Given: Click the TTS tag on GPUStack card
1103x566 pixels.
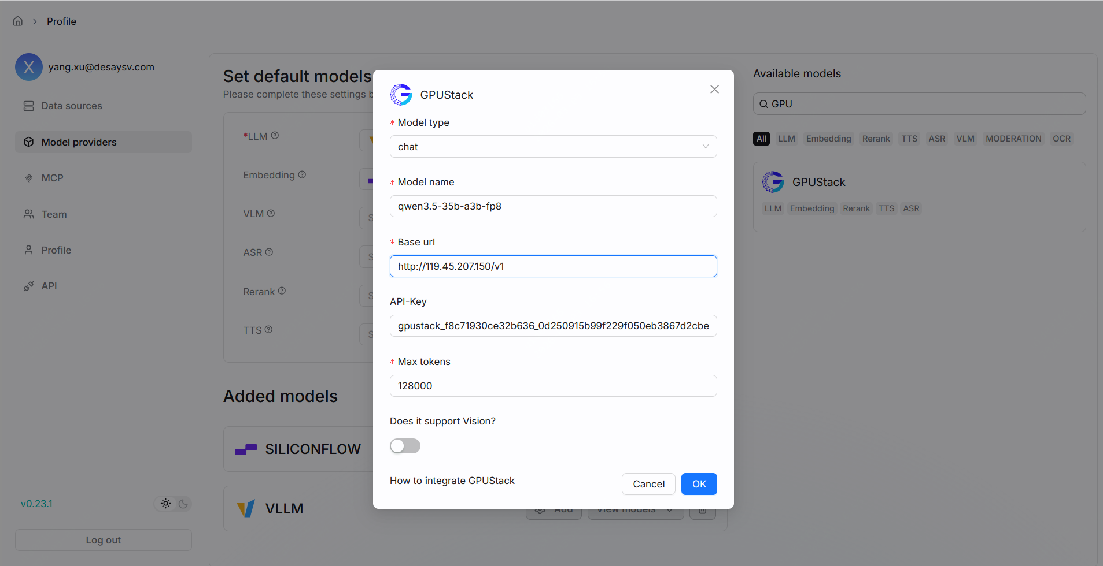Looking at the screenshot, I should pos(887,208).
